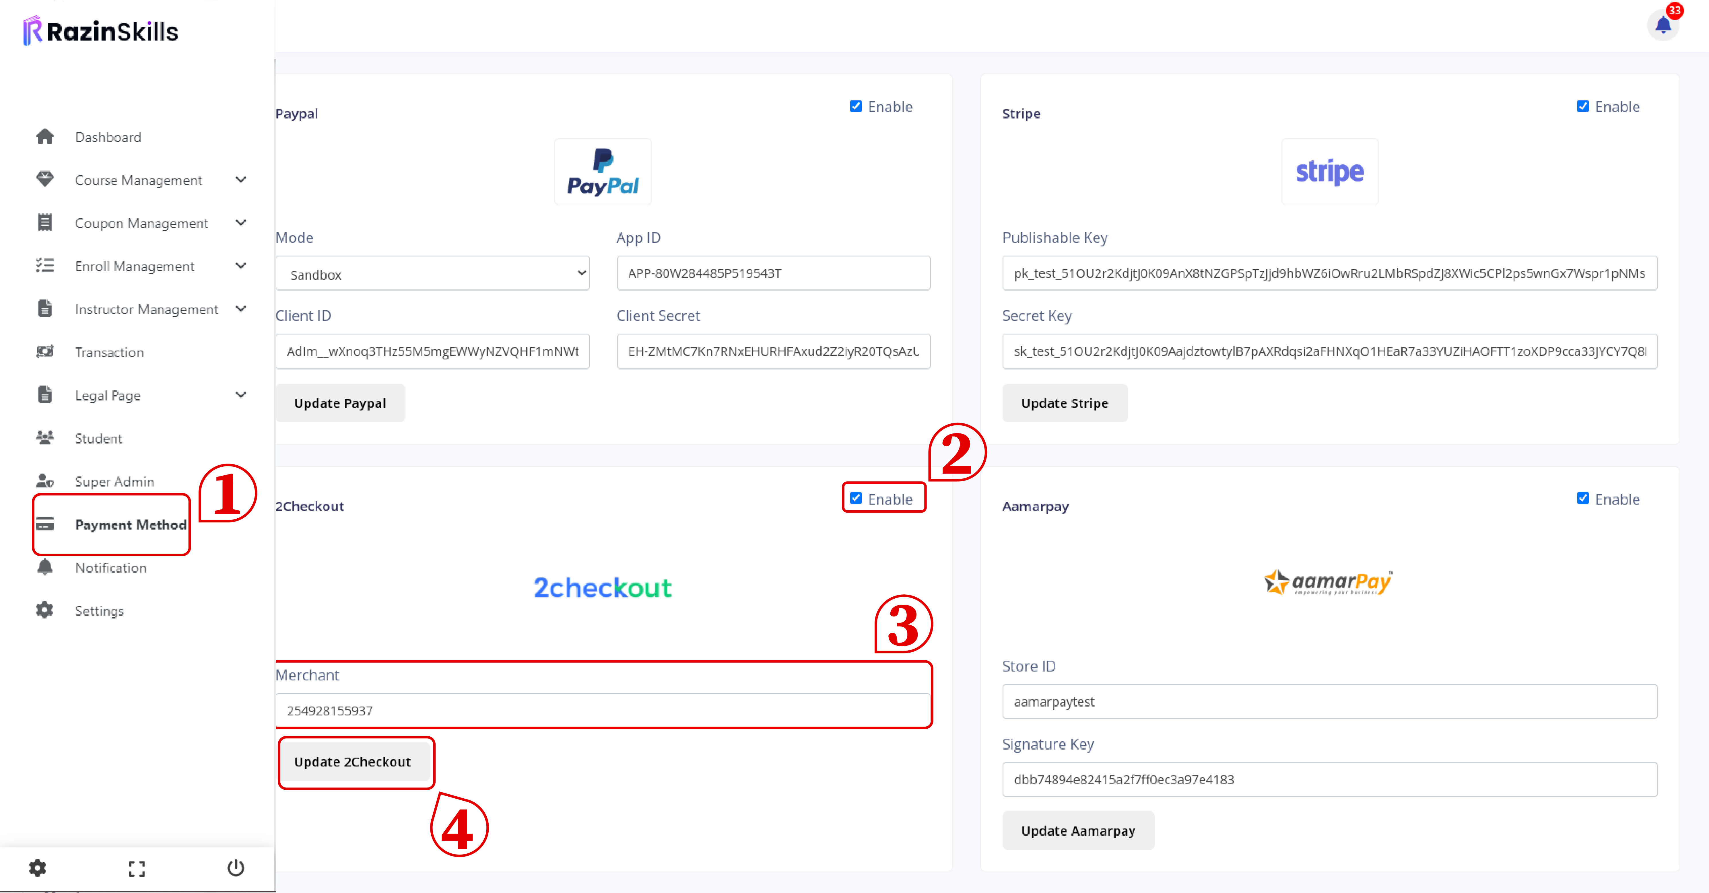Toggle the 2Checkout Enable checkbox
This screenshot has width=1709, height=893.
(x=856, y=498)
